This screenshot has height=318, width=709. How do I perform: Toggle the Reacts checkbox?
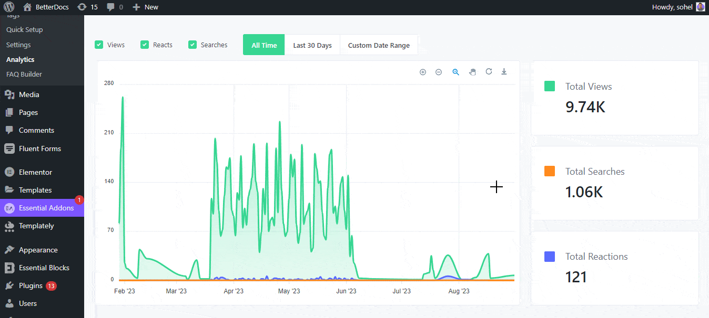point(145,45)
